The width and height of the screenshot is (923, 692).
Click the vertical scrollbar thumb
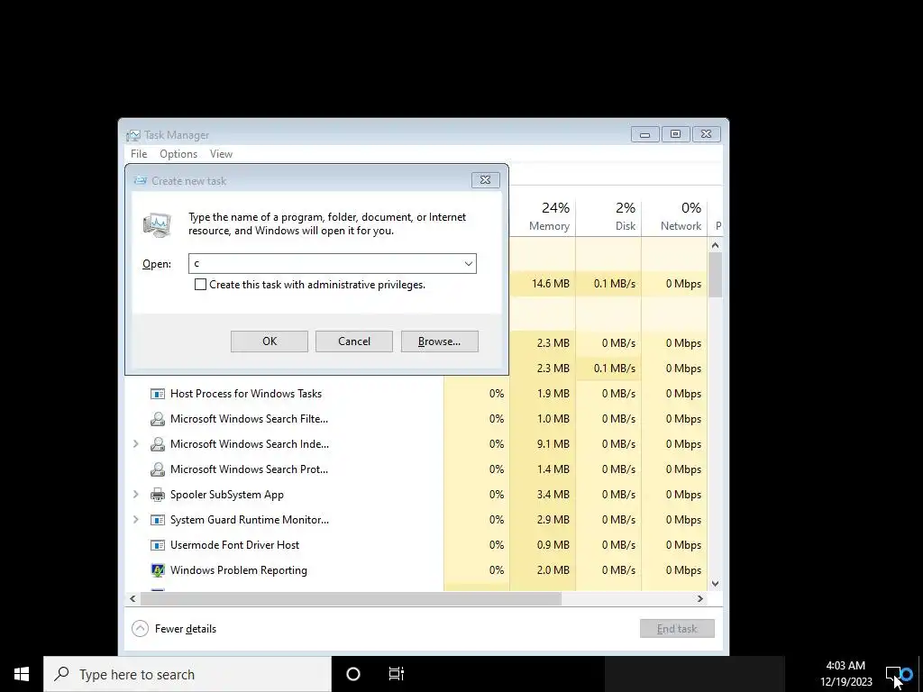tap(715, 275)
